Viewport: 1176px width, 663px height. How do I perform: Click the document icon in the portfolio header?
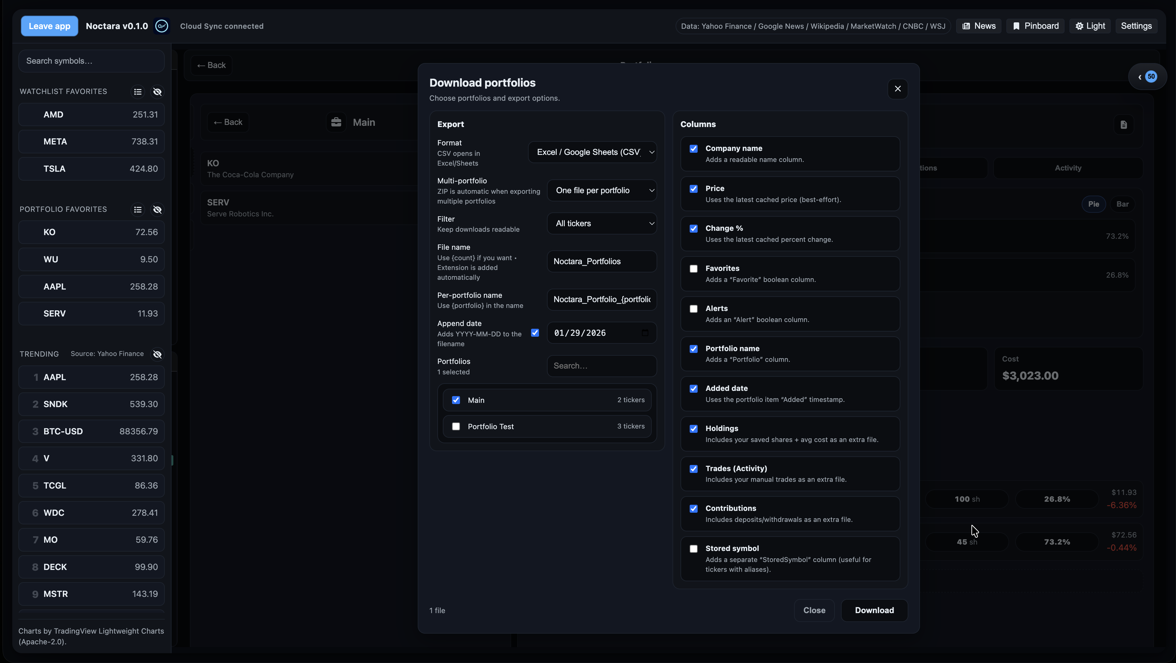tap(1124, 125)
